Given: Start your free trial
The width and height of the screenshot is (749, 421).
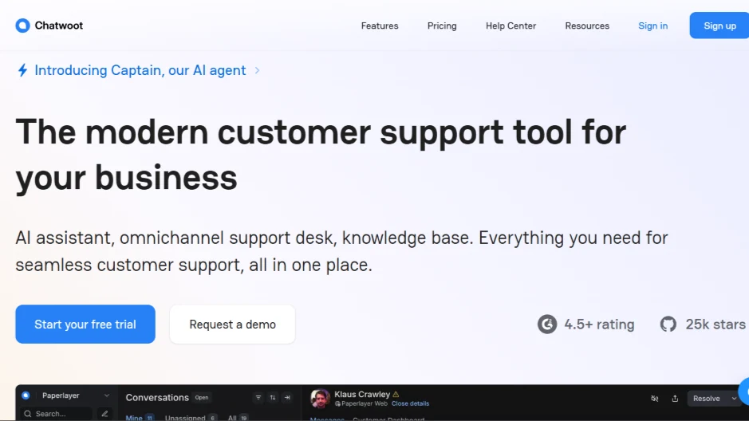Looking at the screenshot, I should point(85,324).
